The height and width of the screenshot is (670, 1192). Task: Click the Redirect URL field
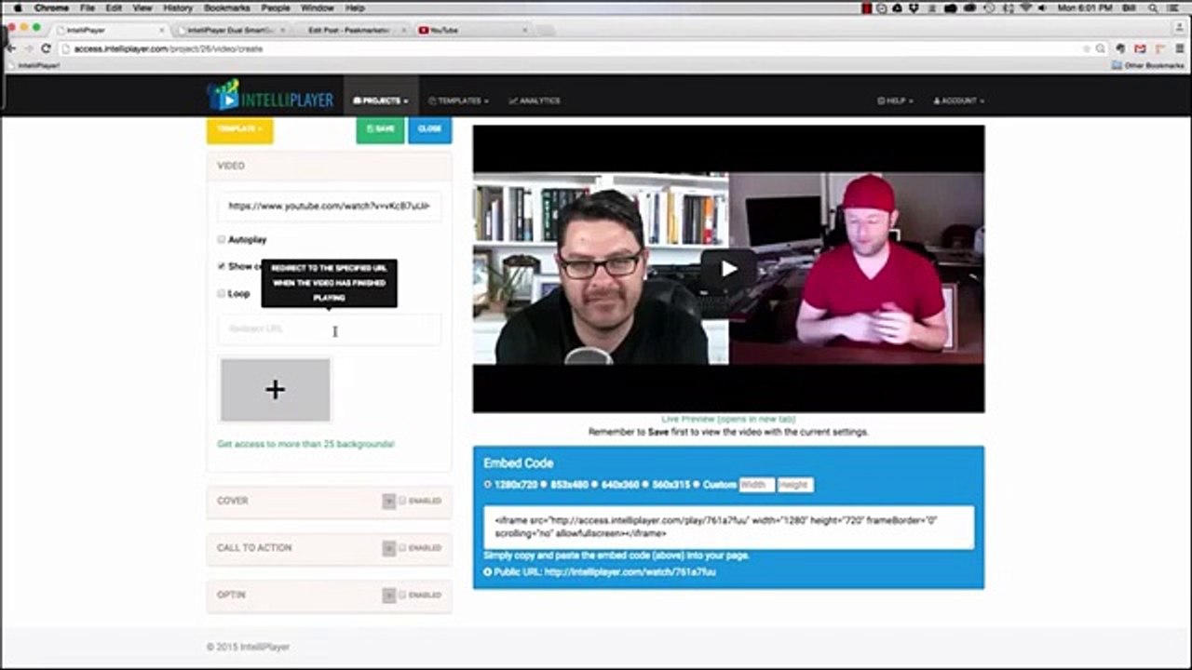330,329
